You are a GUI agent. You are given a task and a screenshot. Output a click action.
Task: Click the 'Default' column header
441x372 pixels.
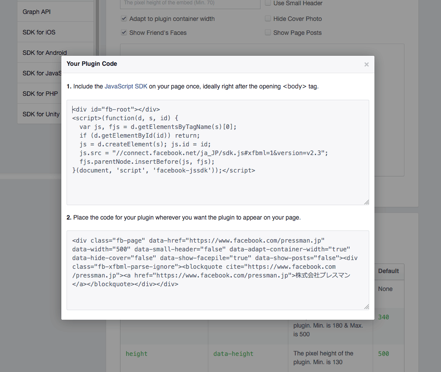pyautogui.click(x=388, y=271)
